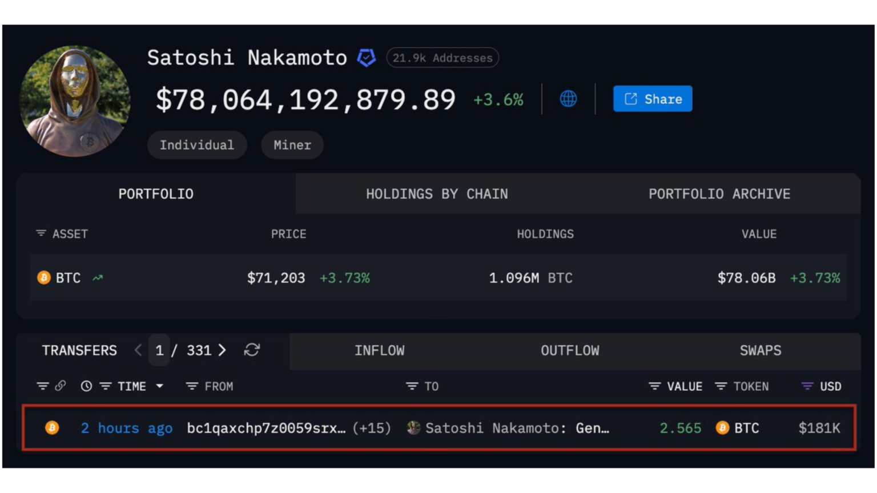The image size is (877, 493).
Task: Open the Portfolio Archive tab
Action: tap(719, 194)
